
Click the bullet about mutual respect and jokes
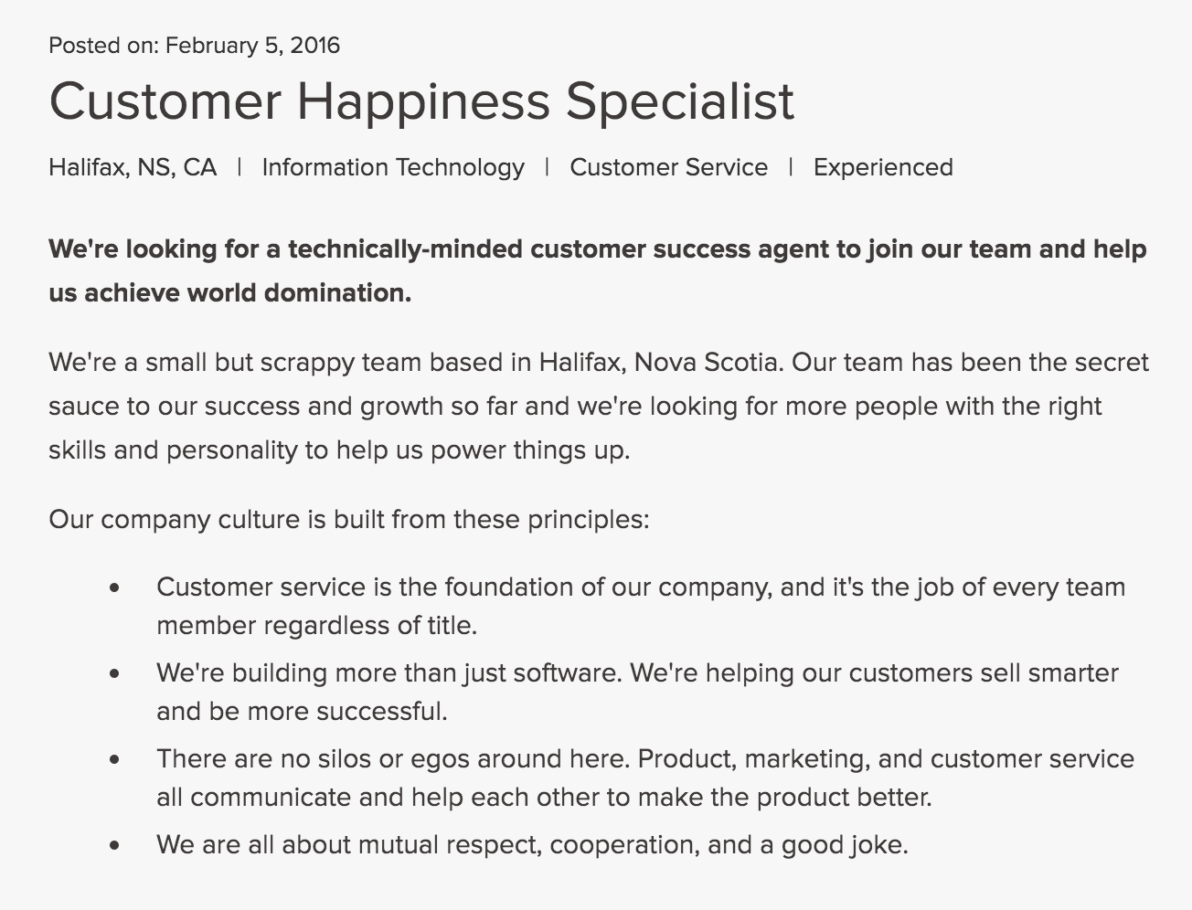tap(532, 844)
